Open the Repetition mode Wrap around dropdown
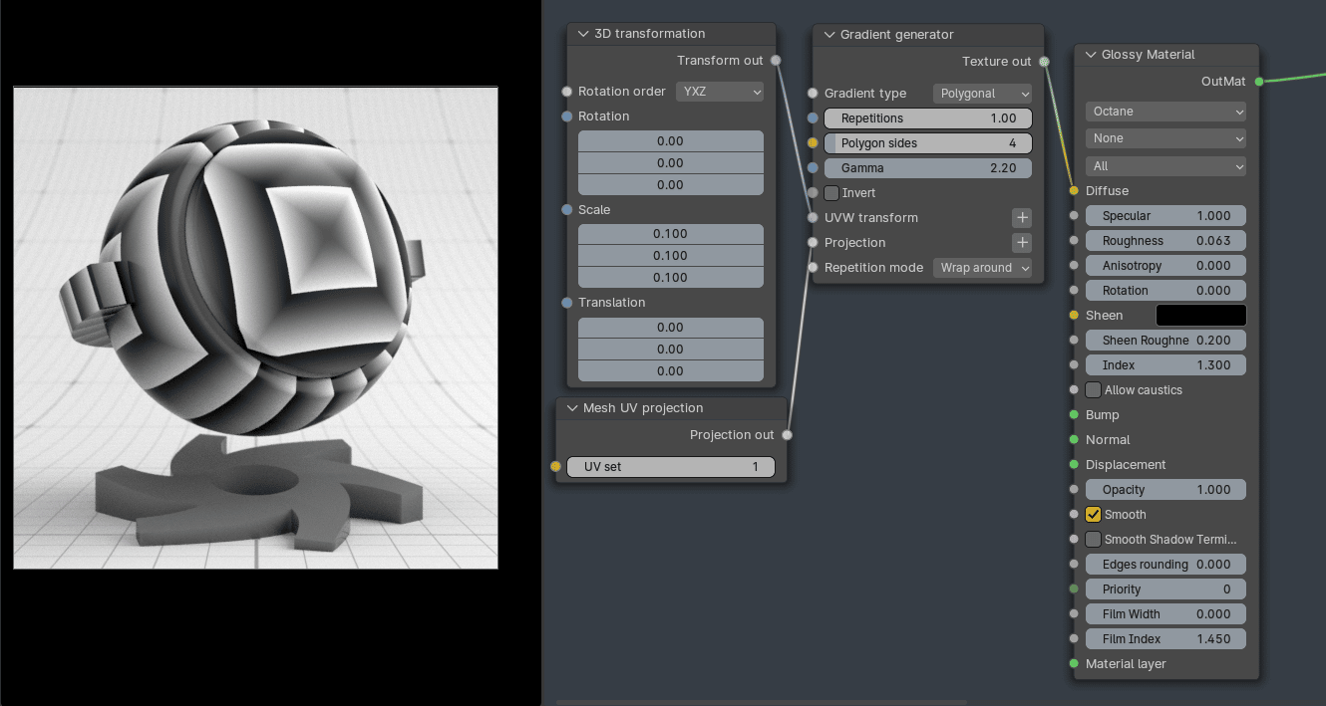1326x706 pixels. point(983,268)
